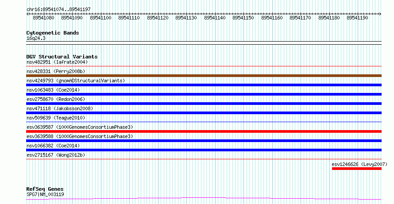Select variant esv3639588 label
The height and width of the screenshot is (204, 394).
80,136
